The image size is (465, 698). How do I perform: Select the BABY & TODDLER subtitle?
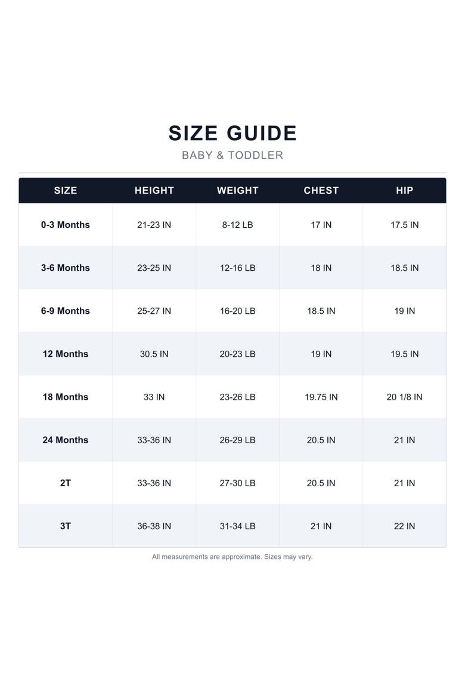pos(232,155)
